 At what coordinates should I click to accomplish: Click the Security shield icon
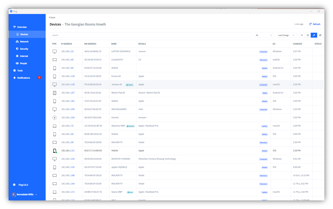[x=17, y=49]
